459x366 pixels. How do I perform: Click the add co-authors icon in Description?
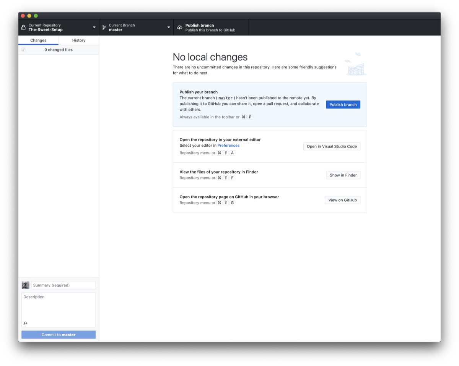click(25, 323)
